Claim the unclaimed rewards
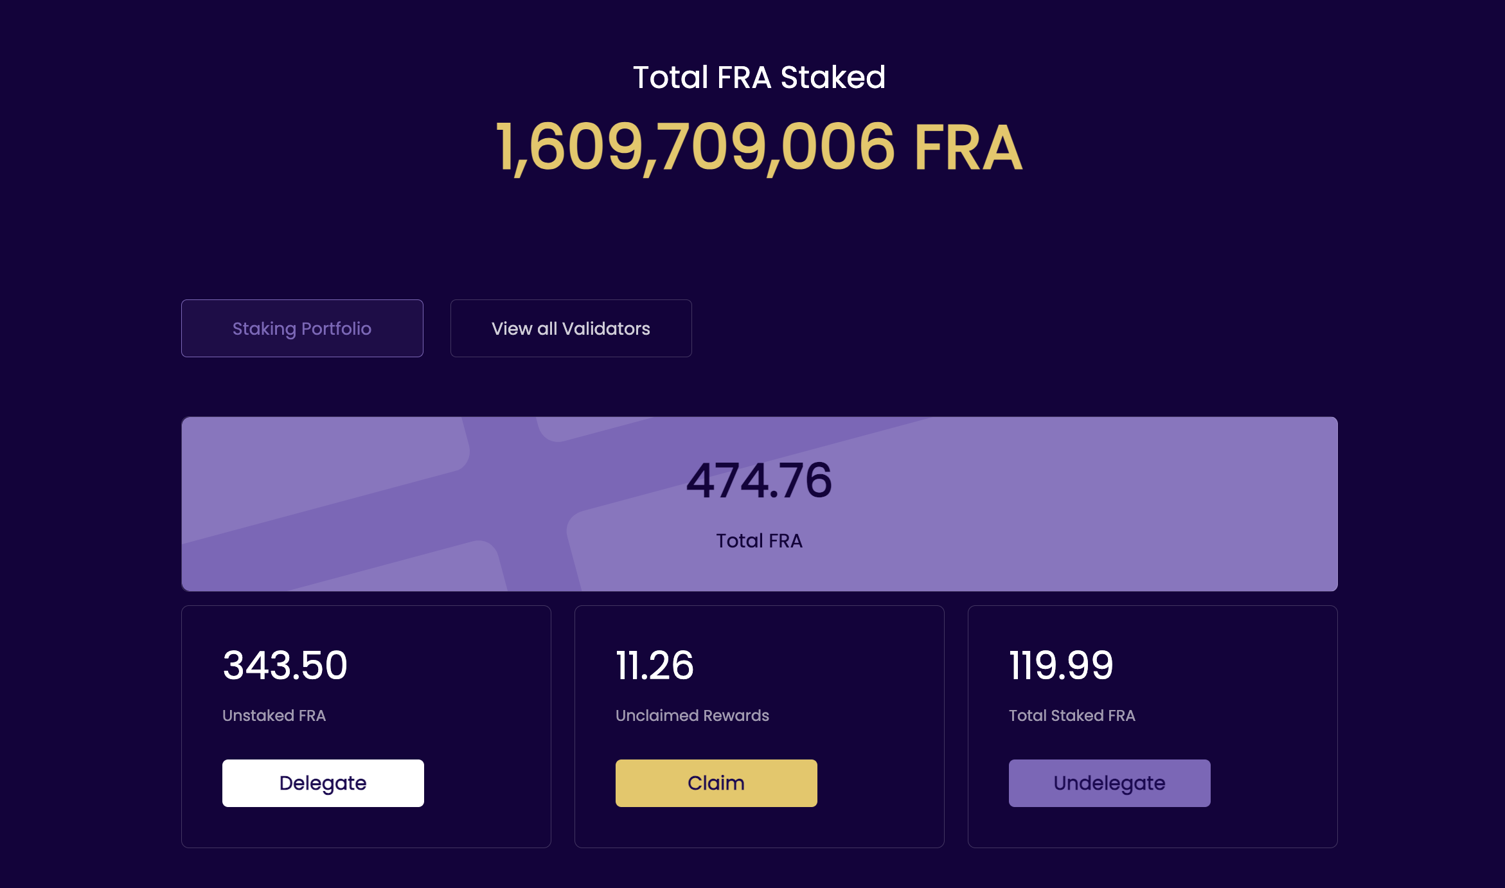This screenshot has height=888, width=1505. coord(716,783)
